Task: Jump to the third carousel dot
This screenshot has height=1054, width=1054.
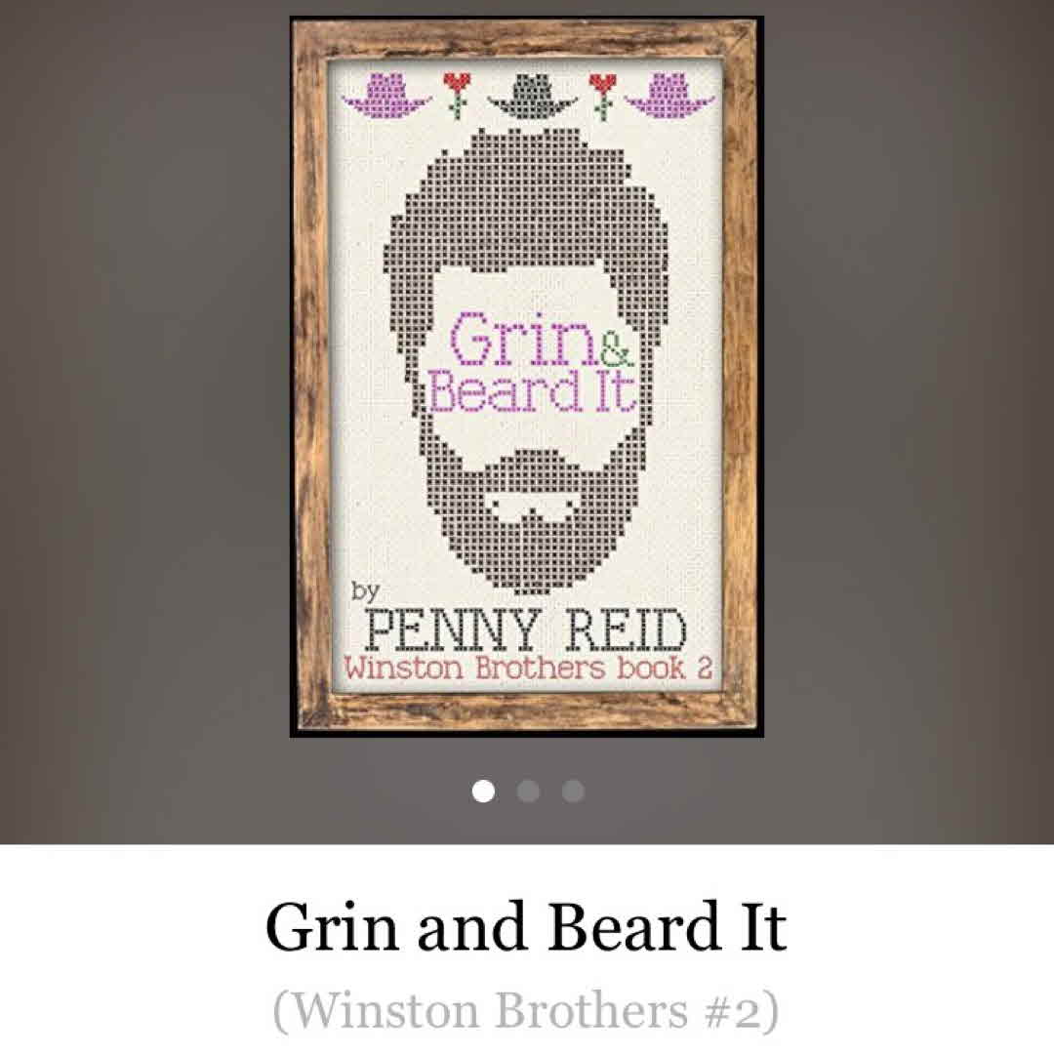Action: coord(573,791)
